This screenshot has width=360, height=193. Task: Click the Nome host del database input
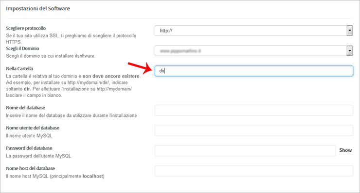point(253,171)
